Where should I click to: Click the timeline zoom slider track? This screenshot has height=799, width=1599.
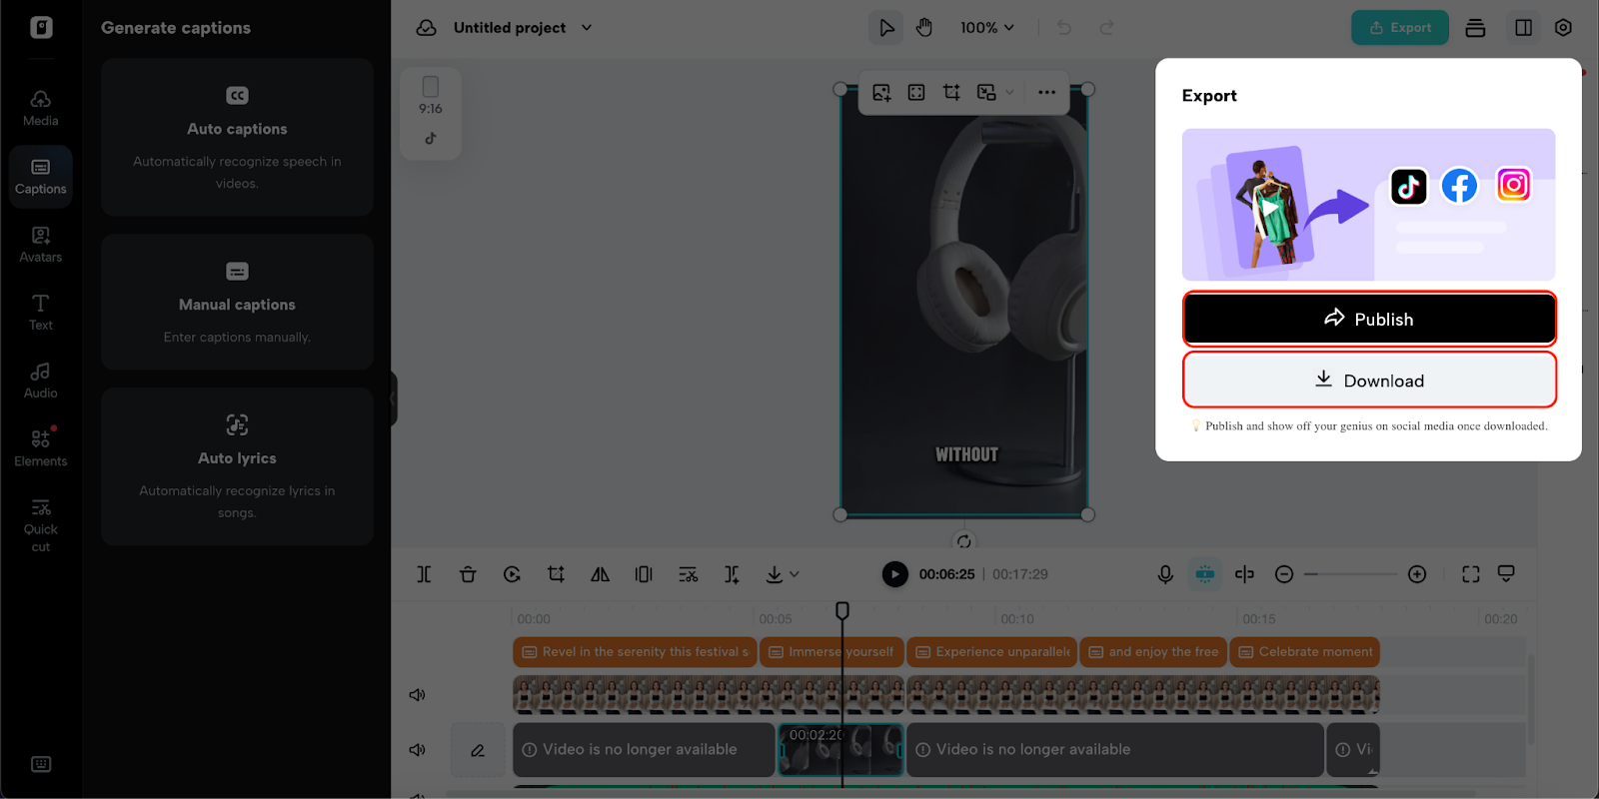tap(1350, 574)
